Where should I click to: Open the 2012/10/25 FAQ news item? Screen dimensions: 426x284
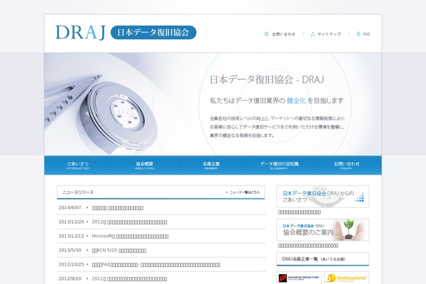[x=156, y=264]
